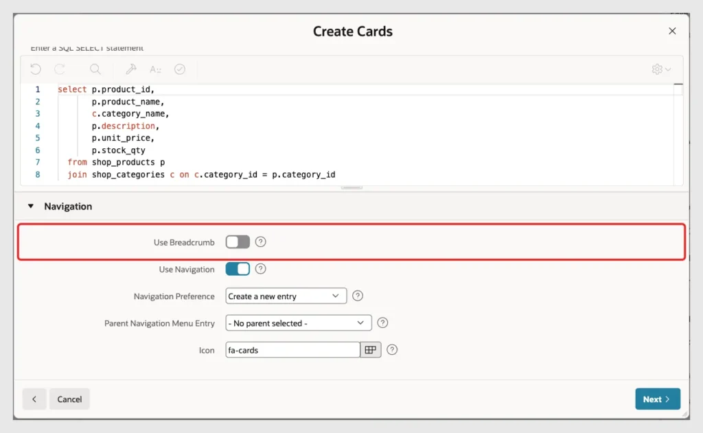Viewport: 703px width, 433px height.
Task: Open the Navigation Preference dropdown
Action: pos(286,296)
